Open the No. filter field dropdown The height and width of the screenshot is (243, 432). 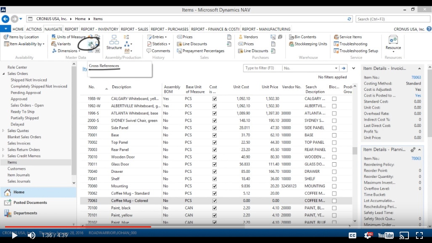click(x=336, y=68)
